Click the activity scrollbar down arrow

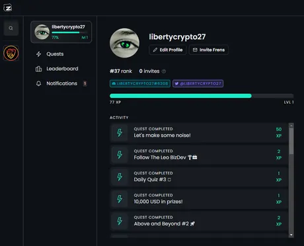point(291,235)
